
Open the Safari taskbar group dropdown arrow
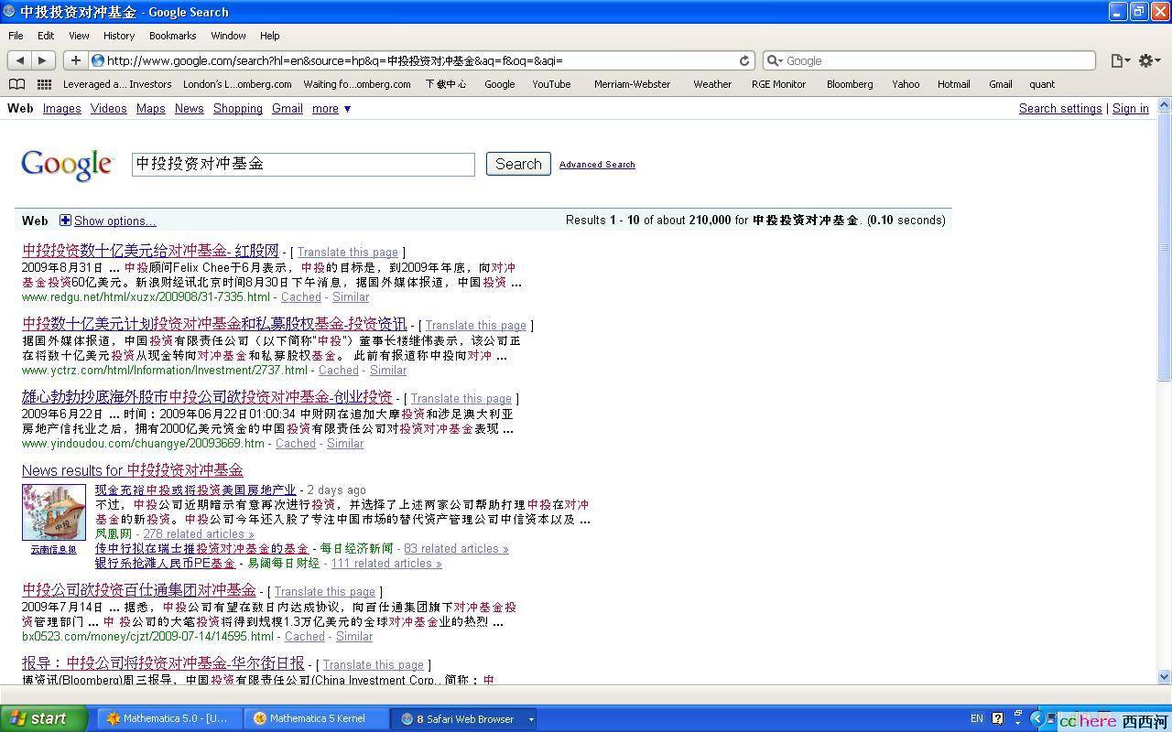[x=530, y=719]
